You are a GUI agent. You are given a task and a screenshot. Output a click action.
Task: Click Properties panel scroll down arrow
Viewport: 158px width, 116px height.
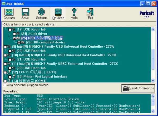pos(153,111)
